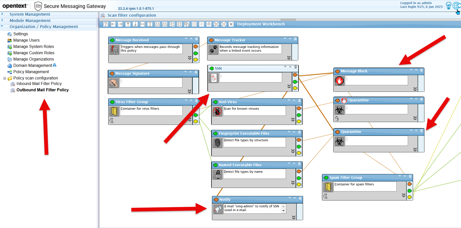Open the help question mark toolbar icon
Screen dimensions: 461x228
(x=106, y=24)
